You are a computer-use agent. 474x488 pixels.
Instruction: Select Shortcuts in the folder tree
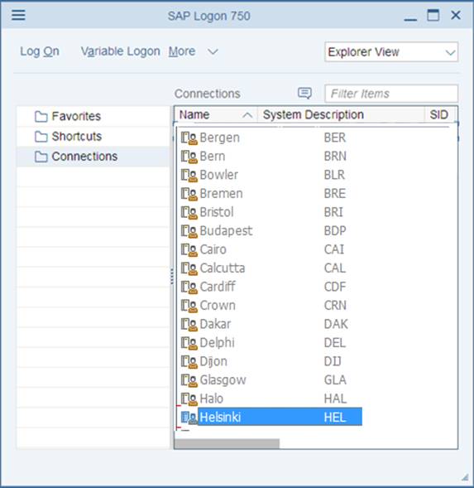click(x=77, y=137)
